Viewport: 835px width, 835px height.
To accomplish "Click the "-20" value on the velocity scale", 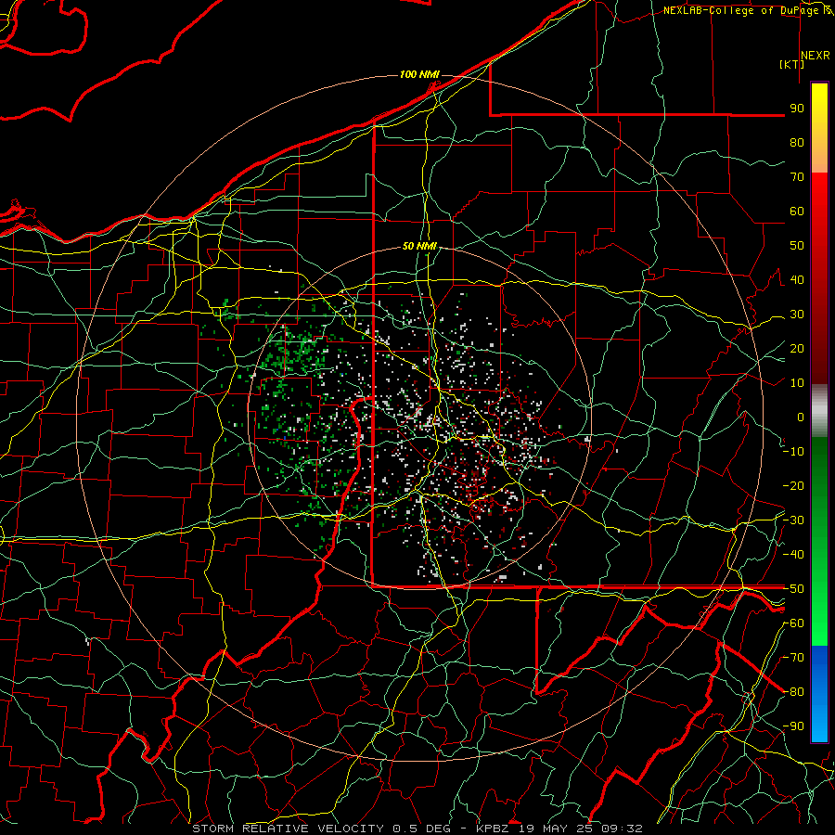I will [x=793, y=485].
